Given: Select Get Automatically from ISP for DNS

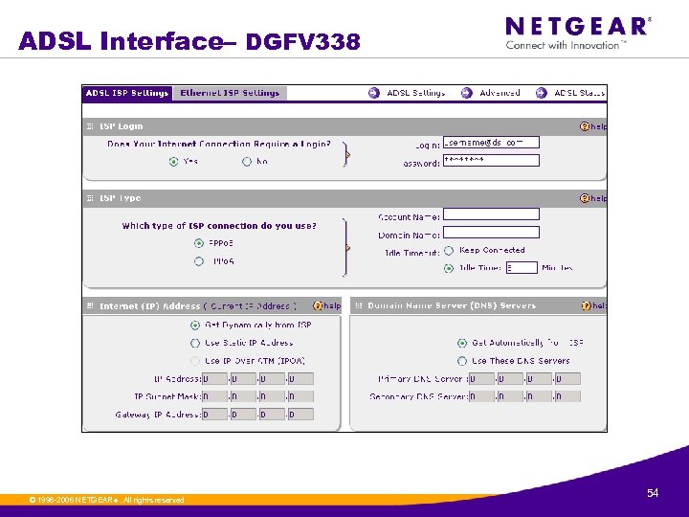Looking at the screenshot, I should (x=462, y=343).
